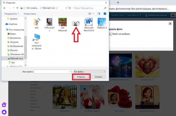Screen dimensions: 176x116
Task: Open help with the question mark icon
Action: 105,14
